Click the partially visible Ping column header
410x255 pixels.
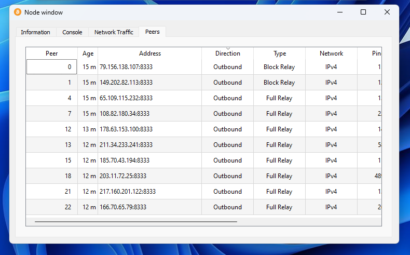(x=369, y=53)
